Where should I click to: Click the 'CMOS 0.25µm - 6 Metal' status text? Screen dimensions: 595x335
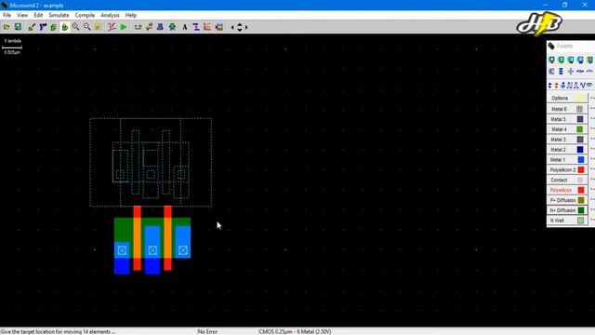click(295, 331)
